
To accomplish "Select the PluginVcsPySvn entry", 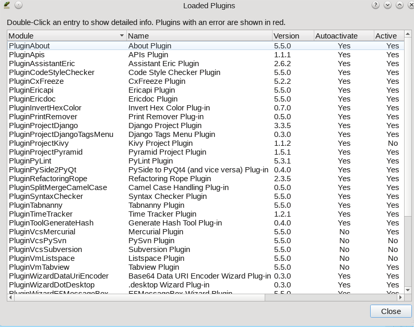I will pos(37,241).
